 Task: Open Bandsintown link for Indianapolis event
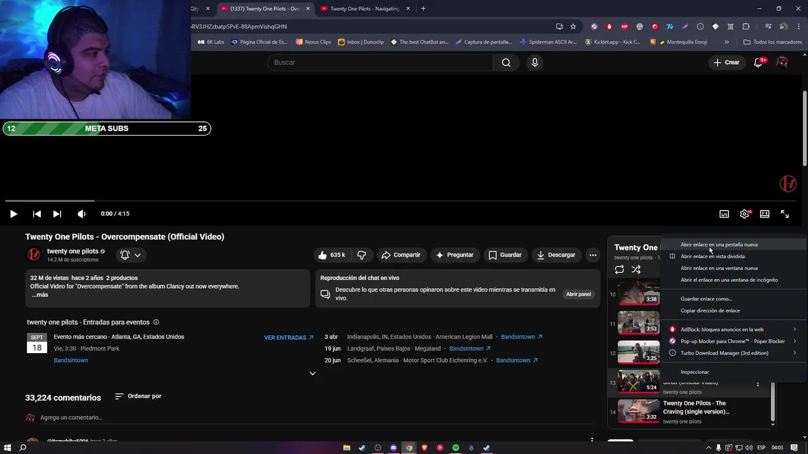tap(521, 337)
